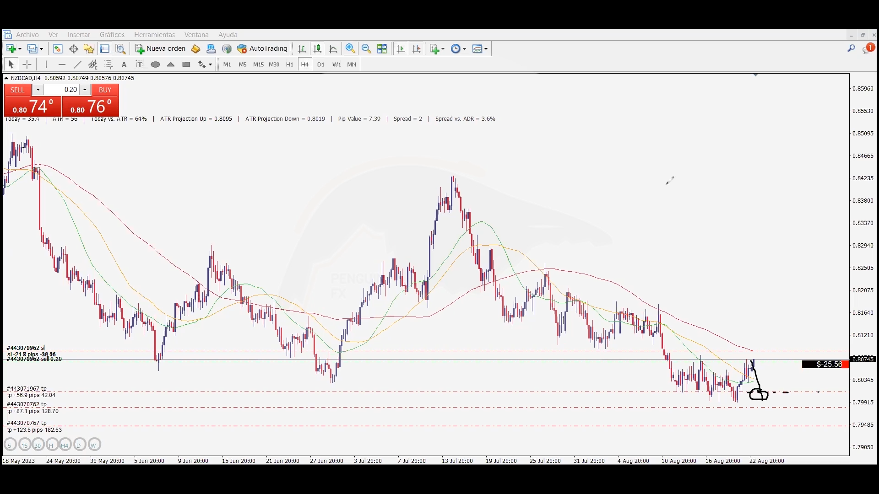Open the MQL5 community icon

(x=211, y=48)
